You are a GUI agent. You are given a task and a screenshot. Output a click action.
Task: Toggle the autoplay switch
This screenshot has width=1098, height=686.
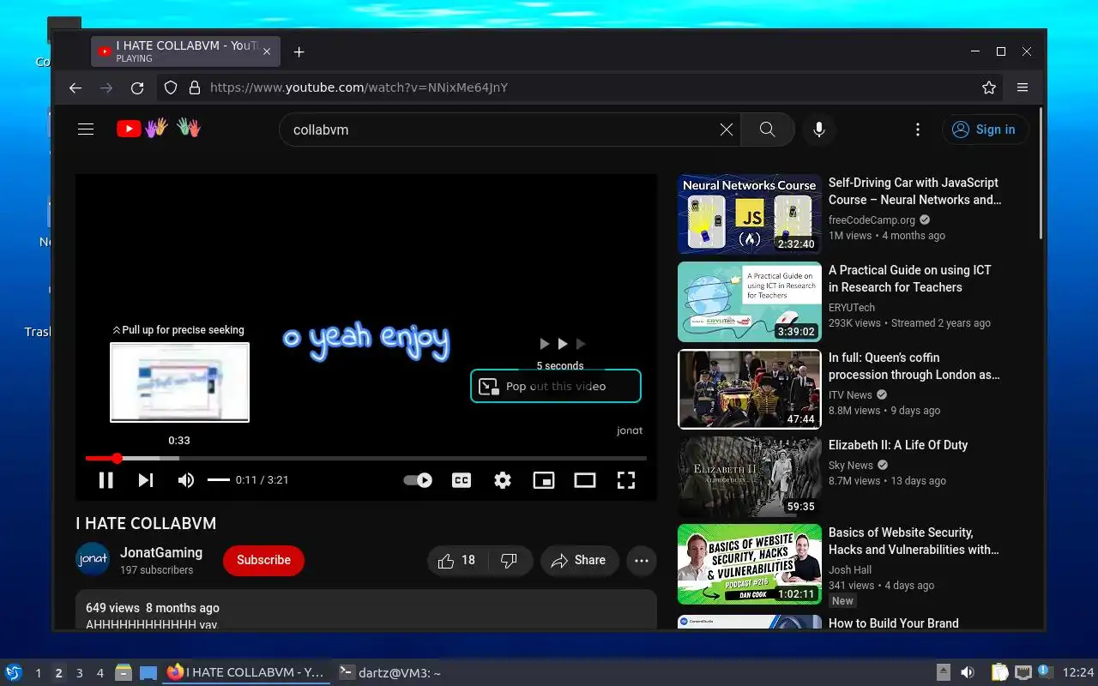click(418, 480)
